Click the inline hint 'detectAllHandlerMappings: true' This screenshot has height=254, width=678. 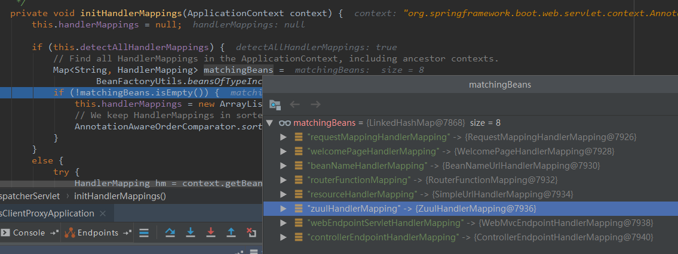tap(317, 48)
